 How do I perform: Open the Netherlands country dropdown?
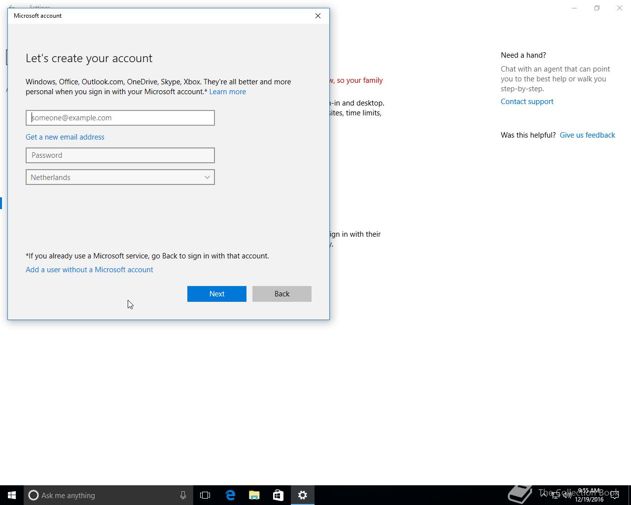click(120, 177)
